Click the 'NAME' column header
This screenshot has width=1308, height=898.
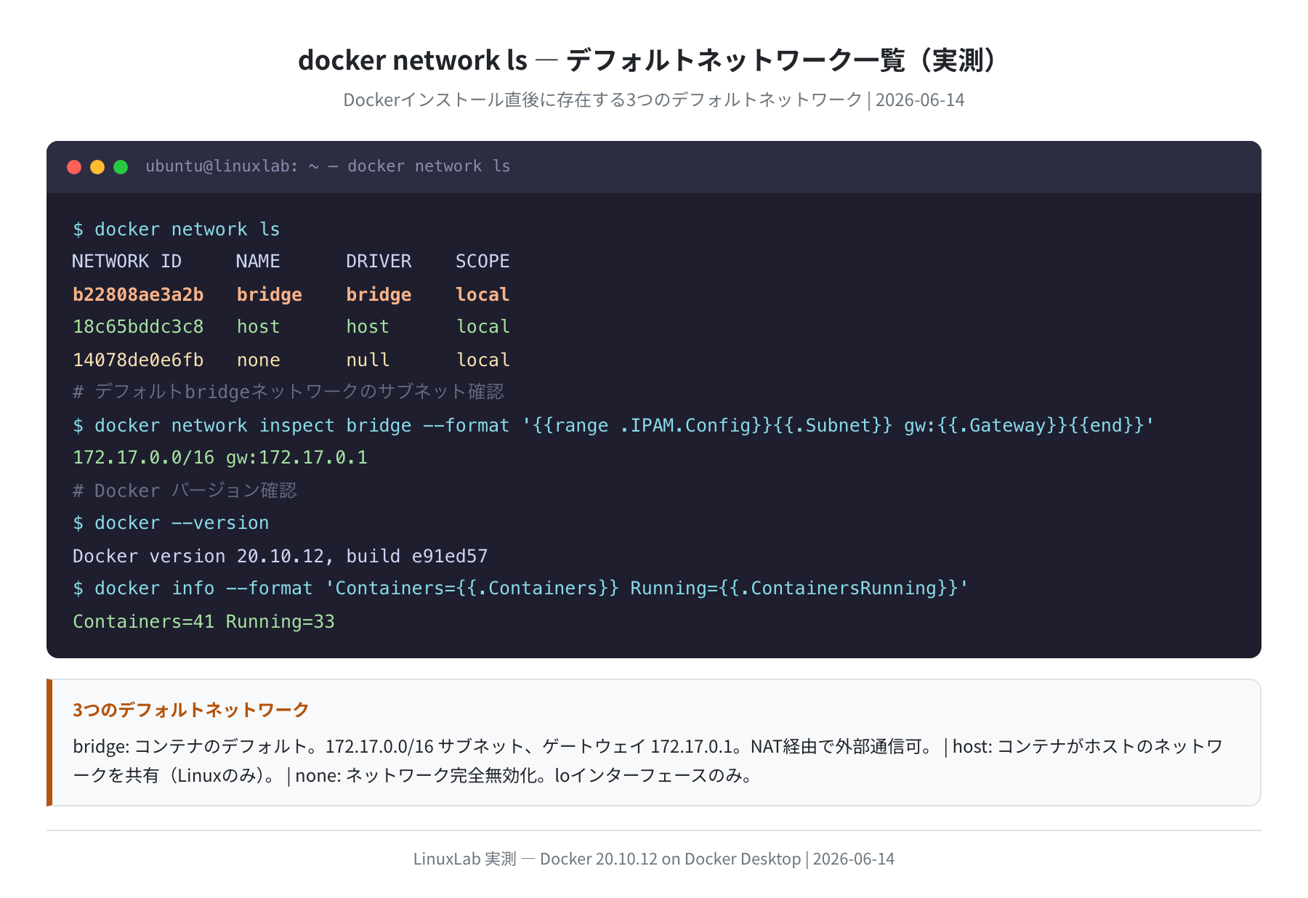click(x=258, y=262)
